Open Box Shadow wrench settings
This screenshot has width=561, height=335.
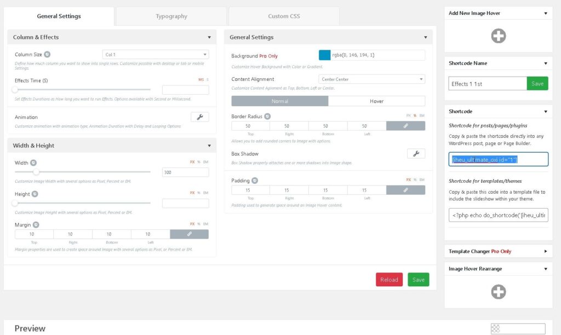click(x=416, y=153)
